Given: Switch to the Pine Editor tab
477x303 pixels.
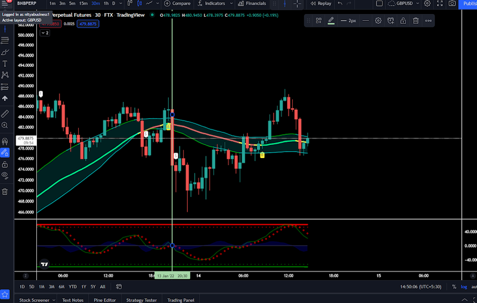Looking at the screenshot, I should coord(105,300).
